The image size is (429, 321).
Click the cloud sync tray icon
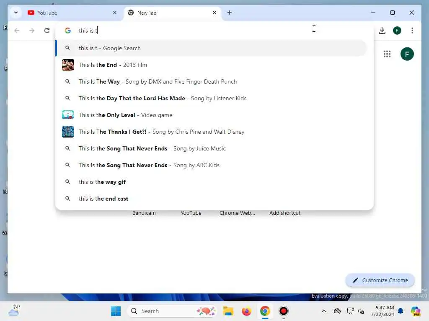[x=337, y=311]
